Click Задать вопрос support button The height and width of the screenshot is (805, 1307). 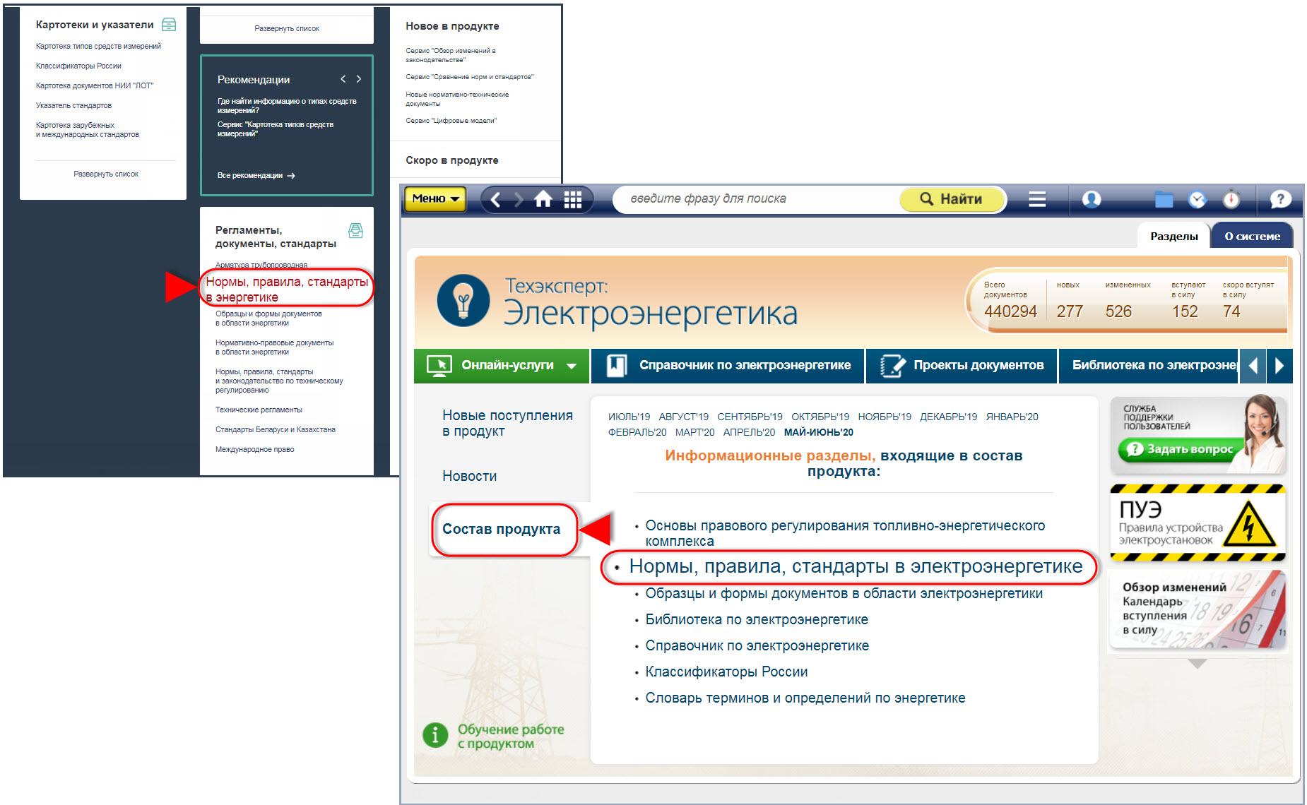(1182, 449)
